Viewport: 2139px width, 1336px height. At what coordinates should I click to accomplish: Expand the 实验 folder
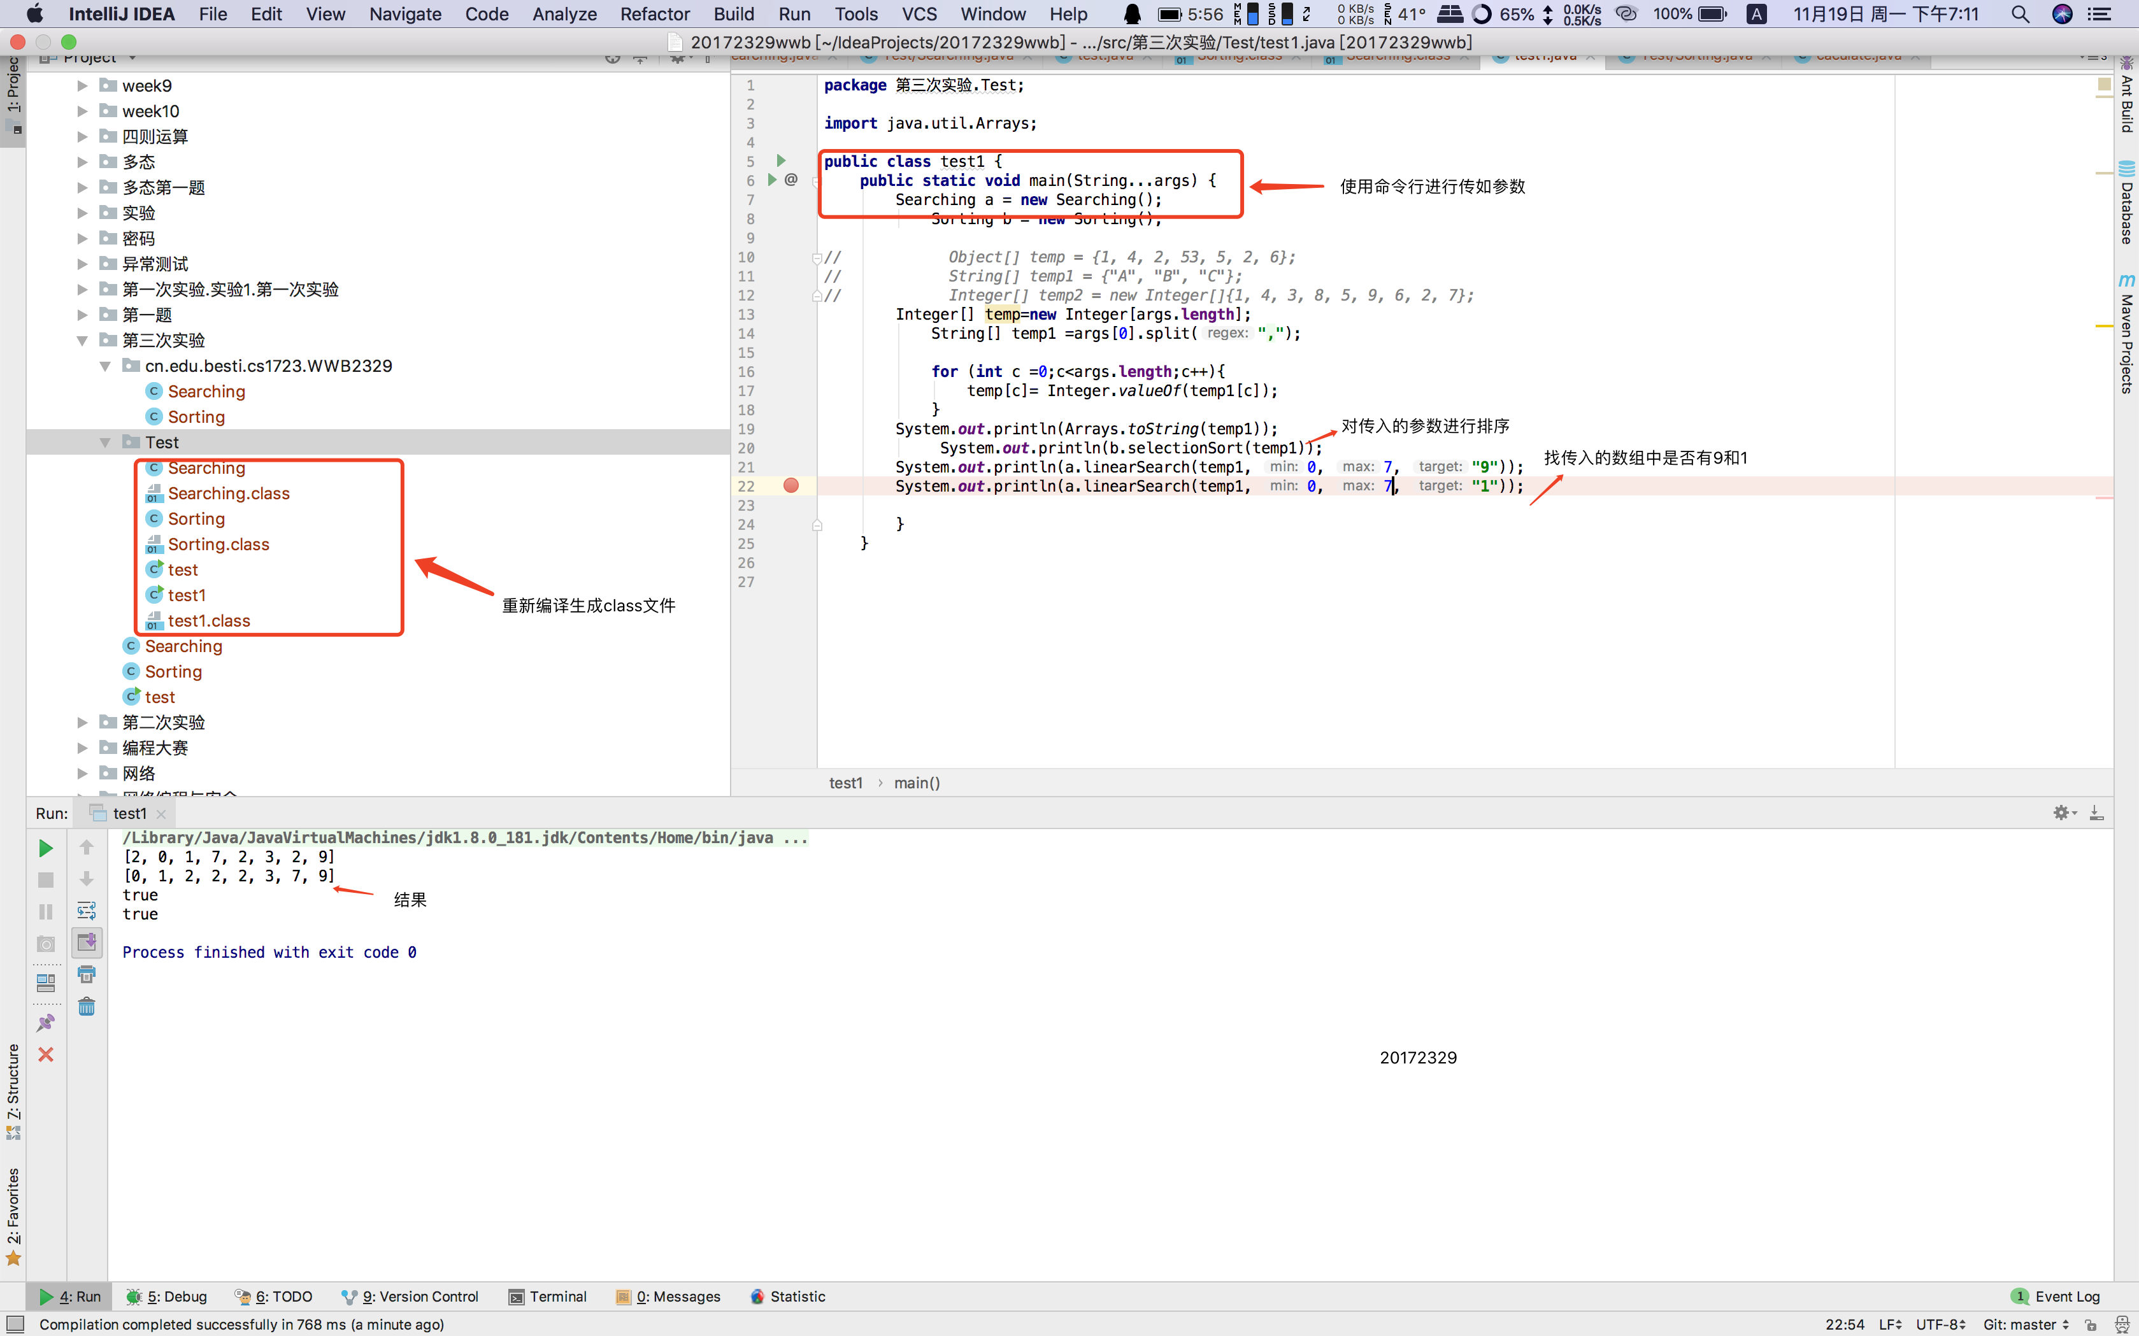pos(82,213)
